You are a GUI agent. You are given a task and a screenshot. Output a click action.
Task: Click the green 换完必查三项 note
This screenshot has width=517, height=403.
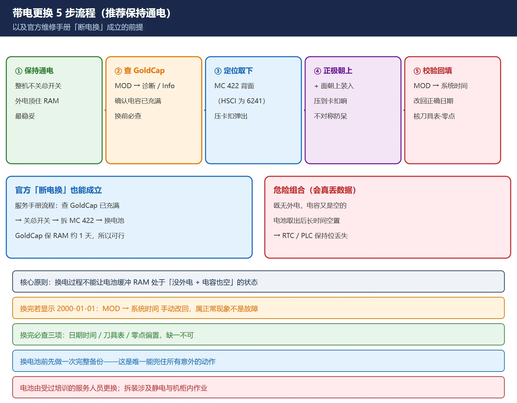(258, 334)
